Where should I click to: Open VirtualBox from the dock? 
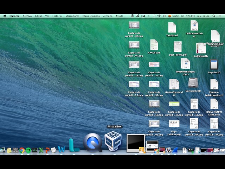pyautogui.click(x=113, y=141)
